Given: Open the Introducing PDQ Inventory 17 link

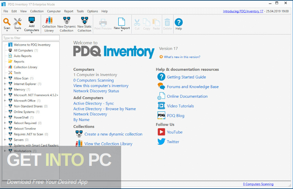Looking at the screenshot, I should tap(243, 11).
